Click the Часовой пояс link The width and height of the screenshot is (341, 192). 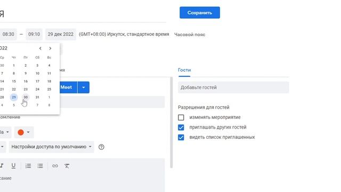coord(190,35)
